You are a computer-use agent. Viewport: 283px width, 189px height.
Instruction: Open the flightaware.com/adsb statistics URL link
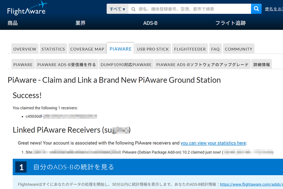pyautogui.click(x=251, y=184)
